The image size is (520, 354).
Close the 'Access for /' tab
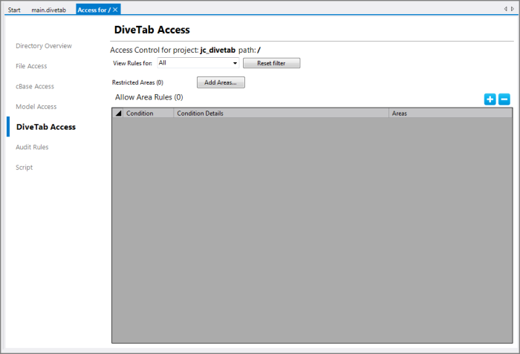[x=115, y=10]
